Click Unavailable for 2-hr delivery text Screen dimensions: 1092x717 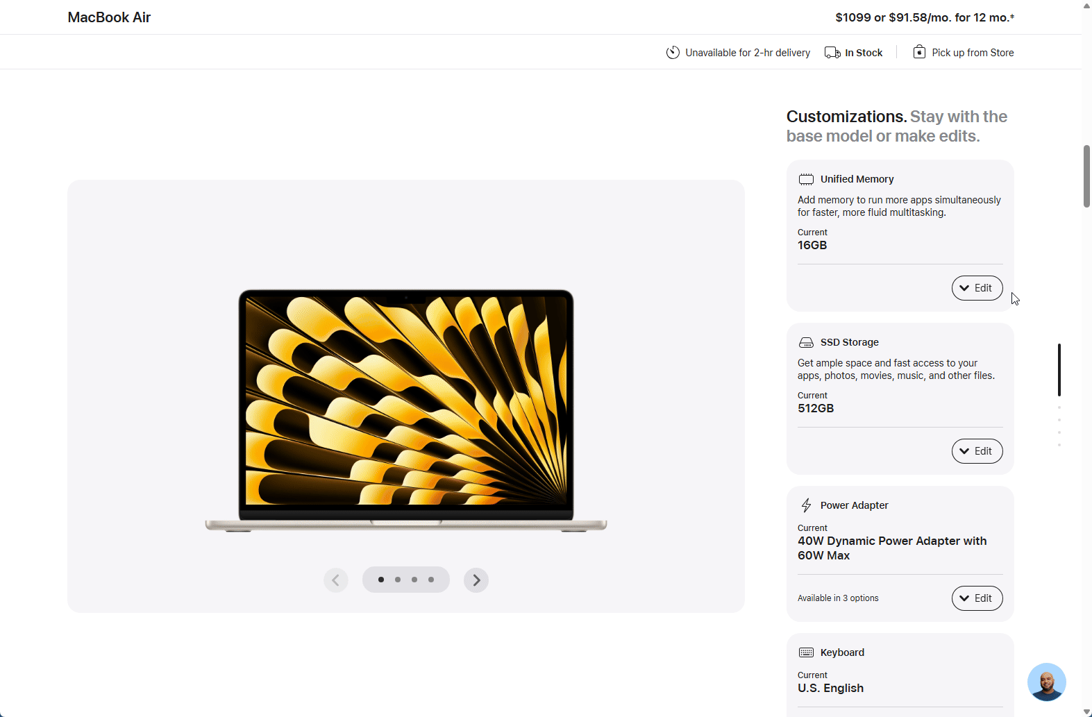(748, 53)
